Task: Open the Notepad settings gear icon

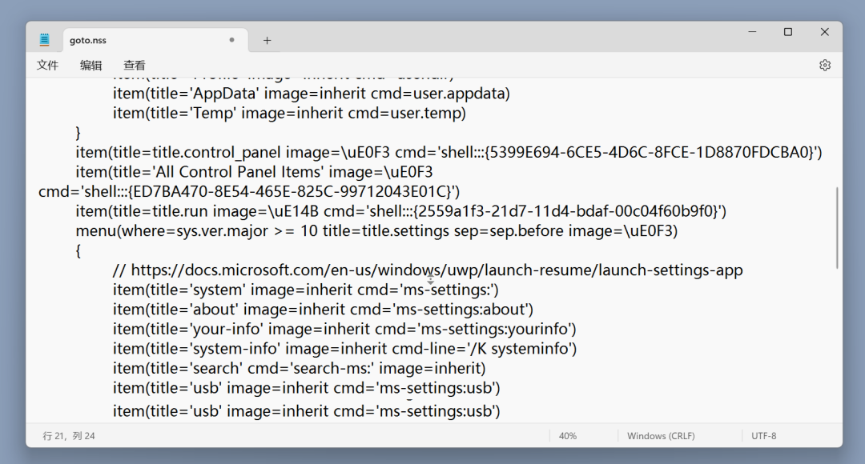Action: [x=825, y=65]
